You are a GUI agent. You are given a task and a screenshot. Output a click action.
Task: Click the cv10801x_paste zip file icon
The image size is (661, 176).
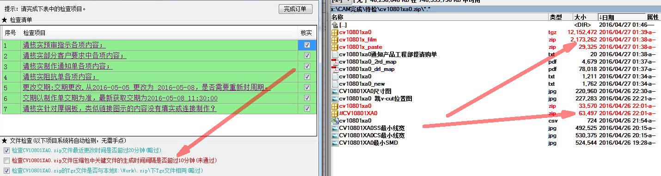click(335, 47)
